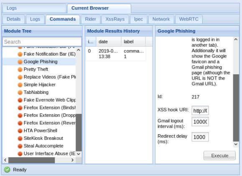Click the orange icon beside Simple Hijacker

(x=20, y=85)
